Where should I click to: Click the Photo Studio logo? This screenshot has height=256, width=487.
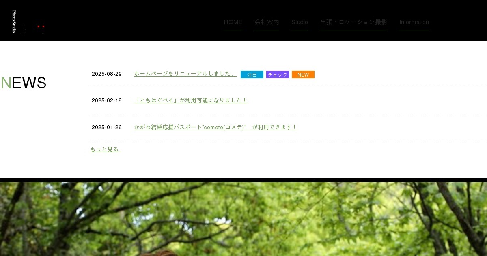pyautogui.click(x=28, y=22)
